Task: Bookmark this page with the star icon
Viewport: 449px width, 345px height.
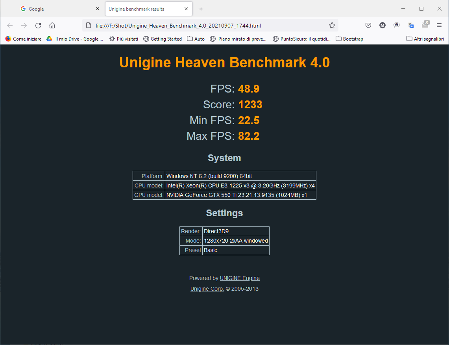Action: pos(332,26)
